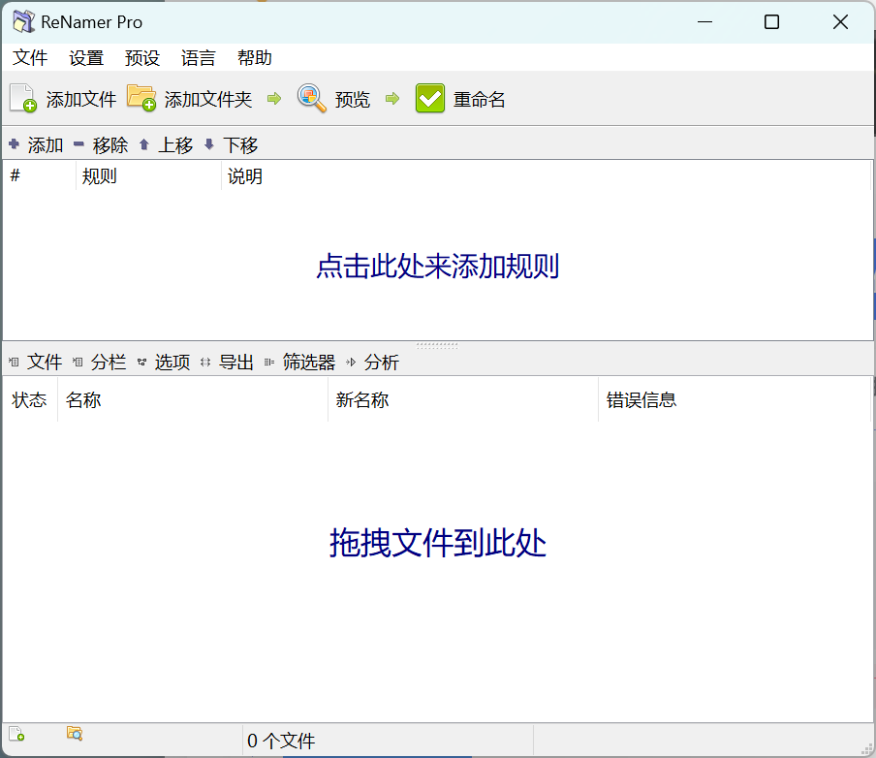This screenshot has width=876, height=758.
Task: Click the 点击此处来添加规则 link text
Action: [438, 267]
